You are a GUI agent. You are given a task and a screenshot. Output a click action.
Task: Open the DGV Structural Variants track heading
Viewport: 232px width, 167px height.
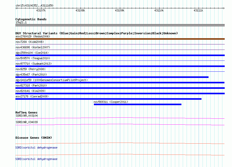point(96,33)
